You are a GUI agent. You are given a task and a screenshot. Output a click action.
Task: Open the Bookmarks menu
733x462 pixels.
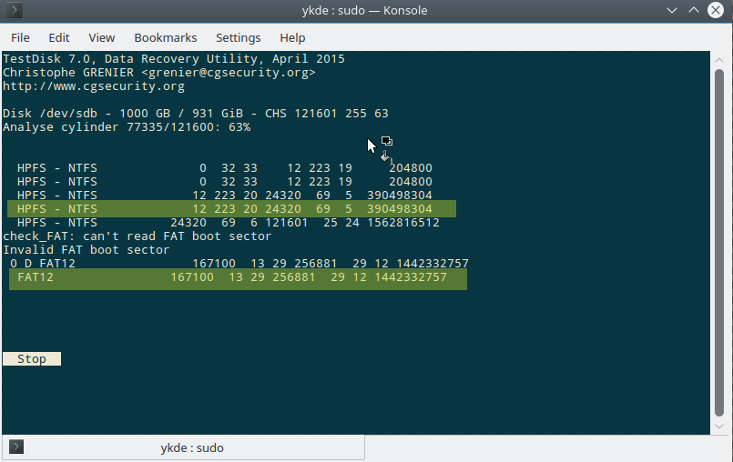pyautogui.click(x=166, y=38)
